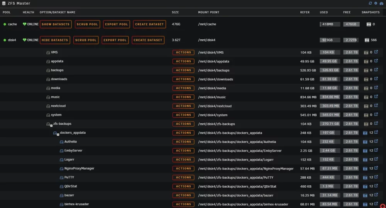Export the disk4 pool
This screenshot has height=208, width=386.
(115, 40)
